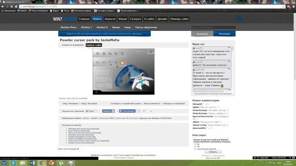Select poll option Нужно больше новостей

[x=195, y=149]
